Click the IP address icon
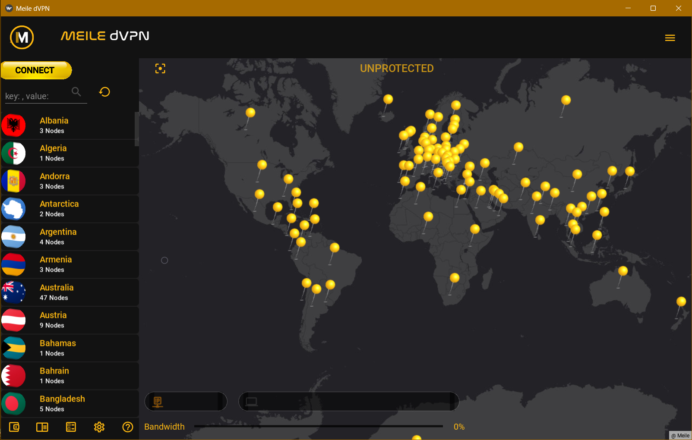692x440 pixels. tap(158, 402)
